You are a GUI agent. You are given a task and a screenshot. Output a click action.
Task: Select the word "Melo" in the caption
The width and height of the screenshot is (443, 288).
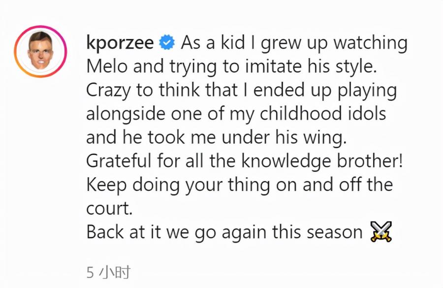106,66
